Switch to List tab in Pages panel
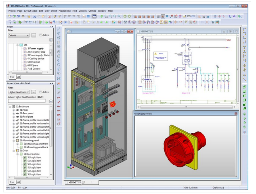This screenshot has height=194, width=256. click(x=18, y=77)
